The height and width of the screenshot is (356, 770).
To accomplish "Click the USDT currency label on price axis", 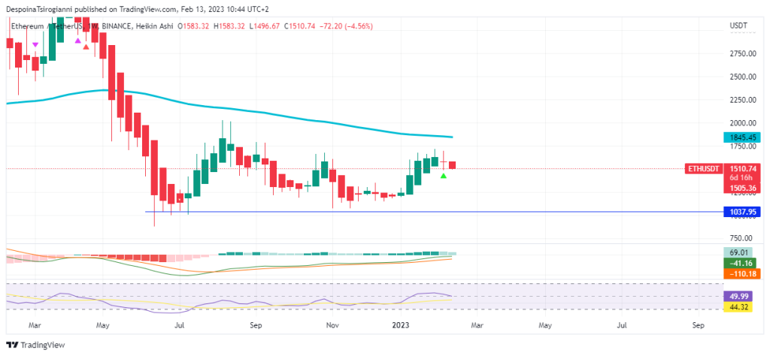I will click(738, 26).
